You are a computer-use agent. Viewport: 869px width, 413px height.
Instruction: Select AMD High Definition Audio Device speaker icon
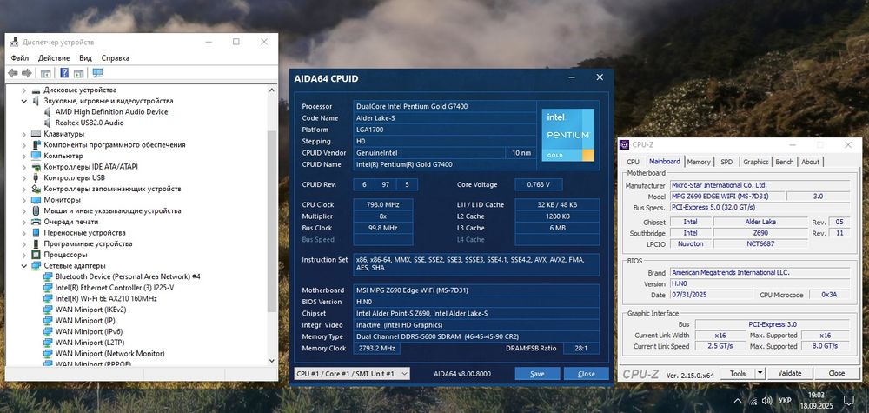click(48, 112)
